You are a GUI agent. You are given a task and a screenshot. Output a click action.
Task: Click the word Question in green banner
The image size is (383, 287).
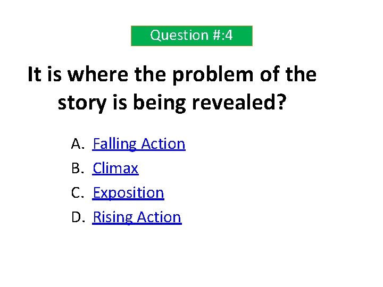coord(172,36)
